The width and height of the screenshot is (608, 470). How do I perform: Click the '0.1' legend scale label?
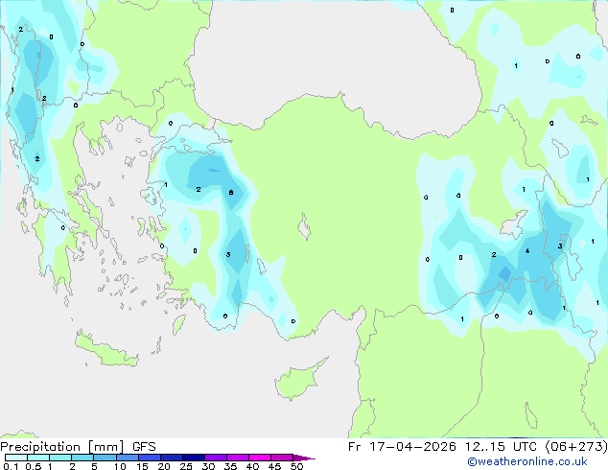(x=11, y=466)
